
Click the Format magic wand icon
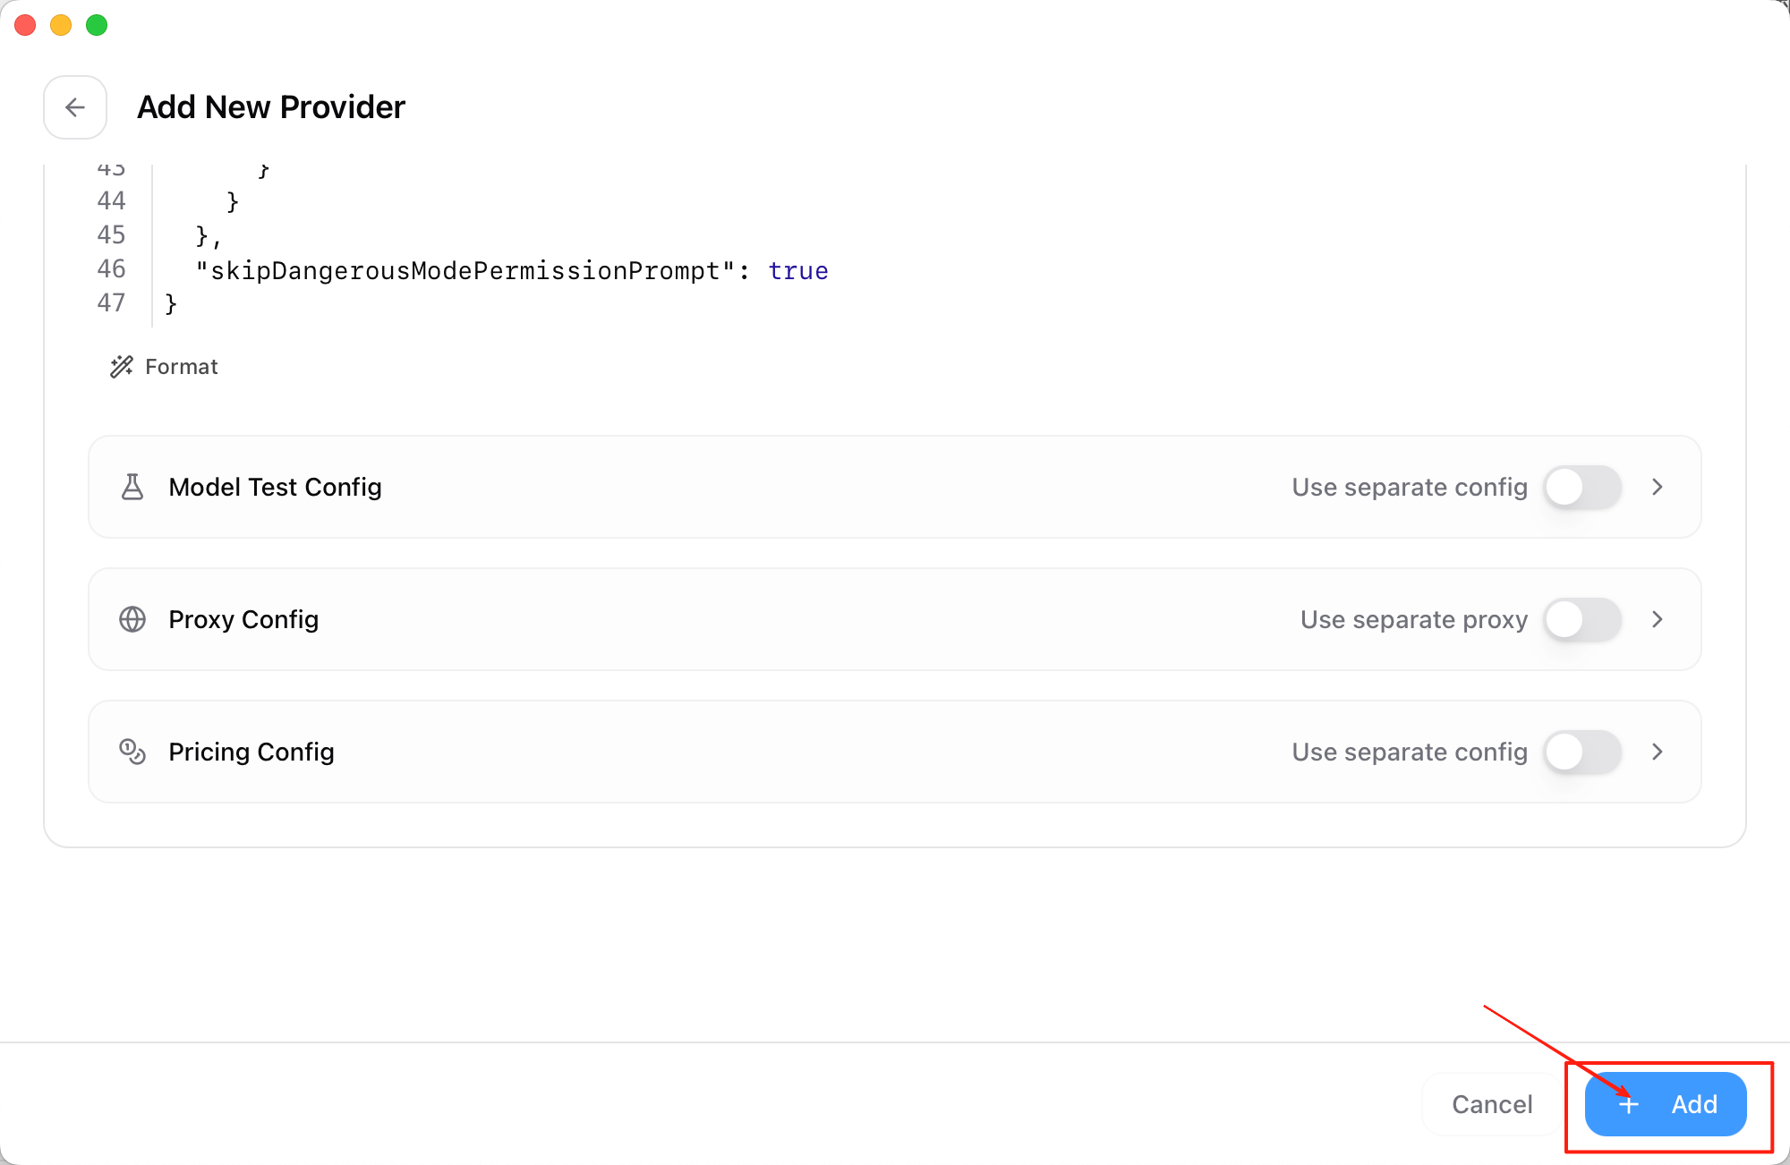pyautogui.click(x=122, y=367)
